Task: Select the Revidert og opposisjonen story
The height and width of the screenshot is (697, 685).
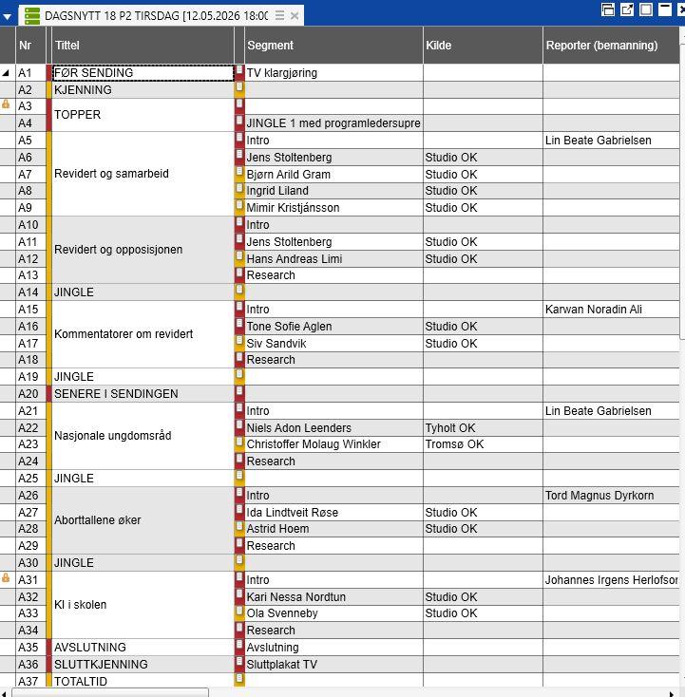Action: [143, 250]
